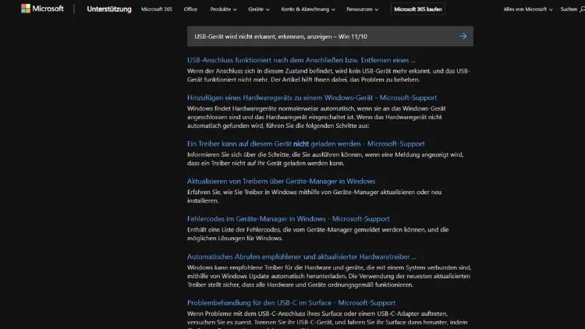585x329 pixels.
Task: Click the Microsoft 365 kaufen button
Action: [418, 9]
